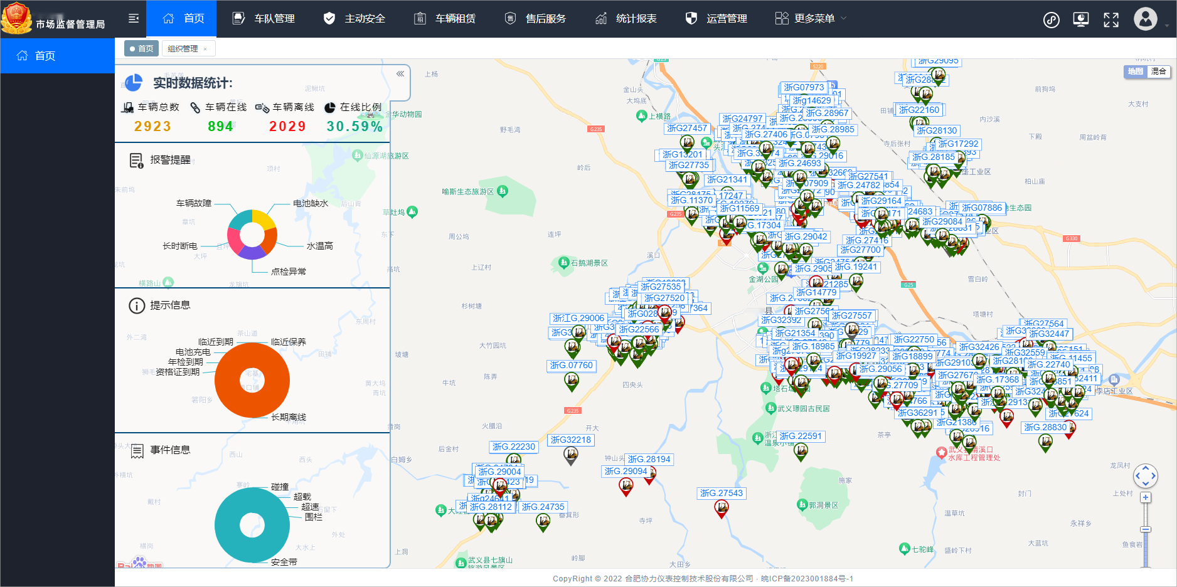Open the mini-program link icon in header
The image size is (1177, 587).
point(1052,19)
